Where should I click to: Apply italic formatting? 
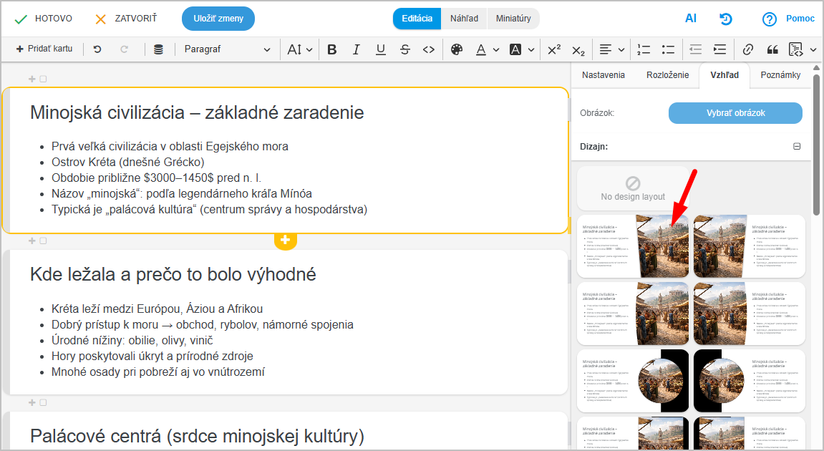point(356,49)
